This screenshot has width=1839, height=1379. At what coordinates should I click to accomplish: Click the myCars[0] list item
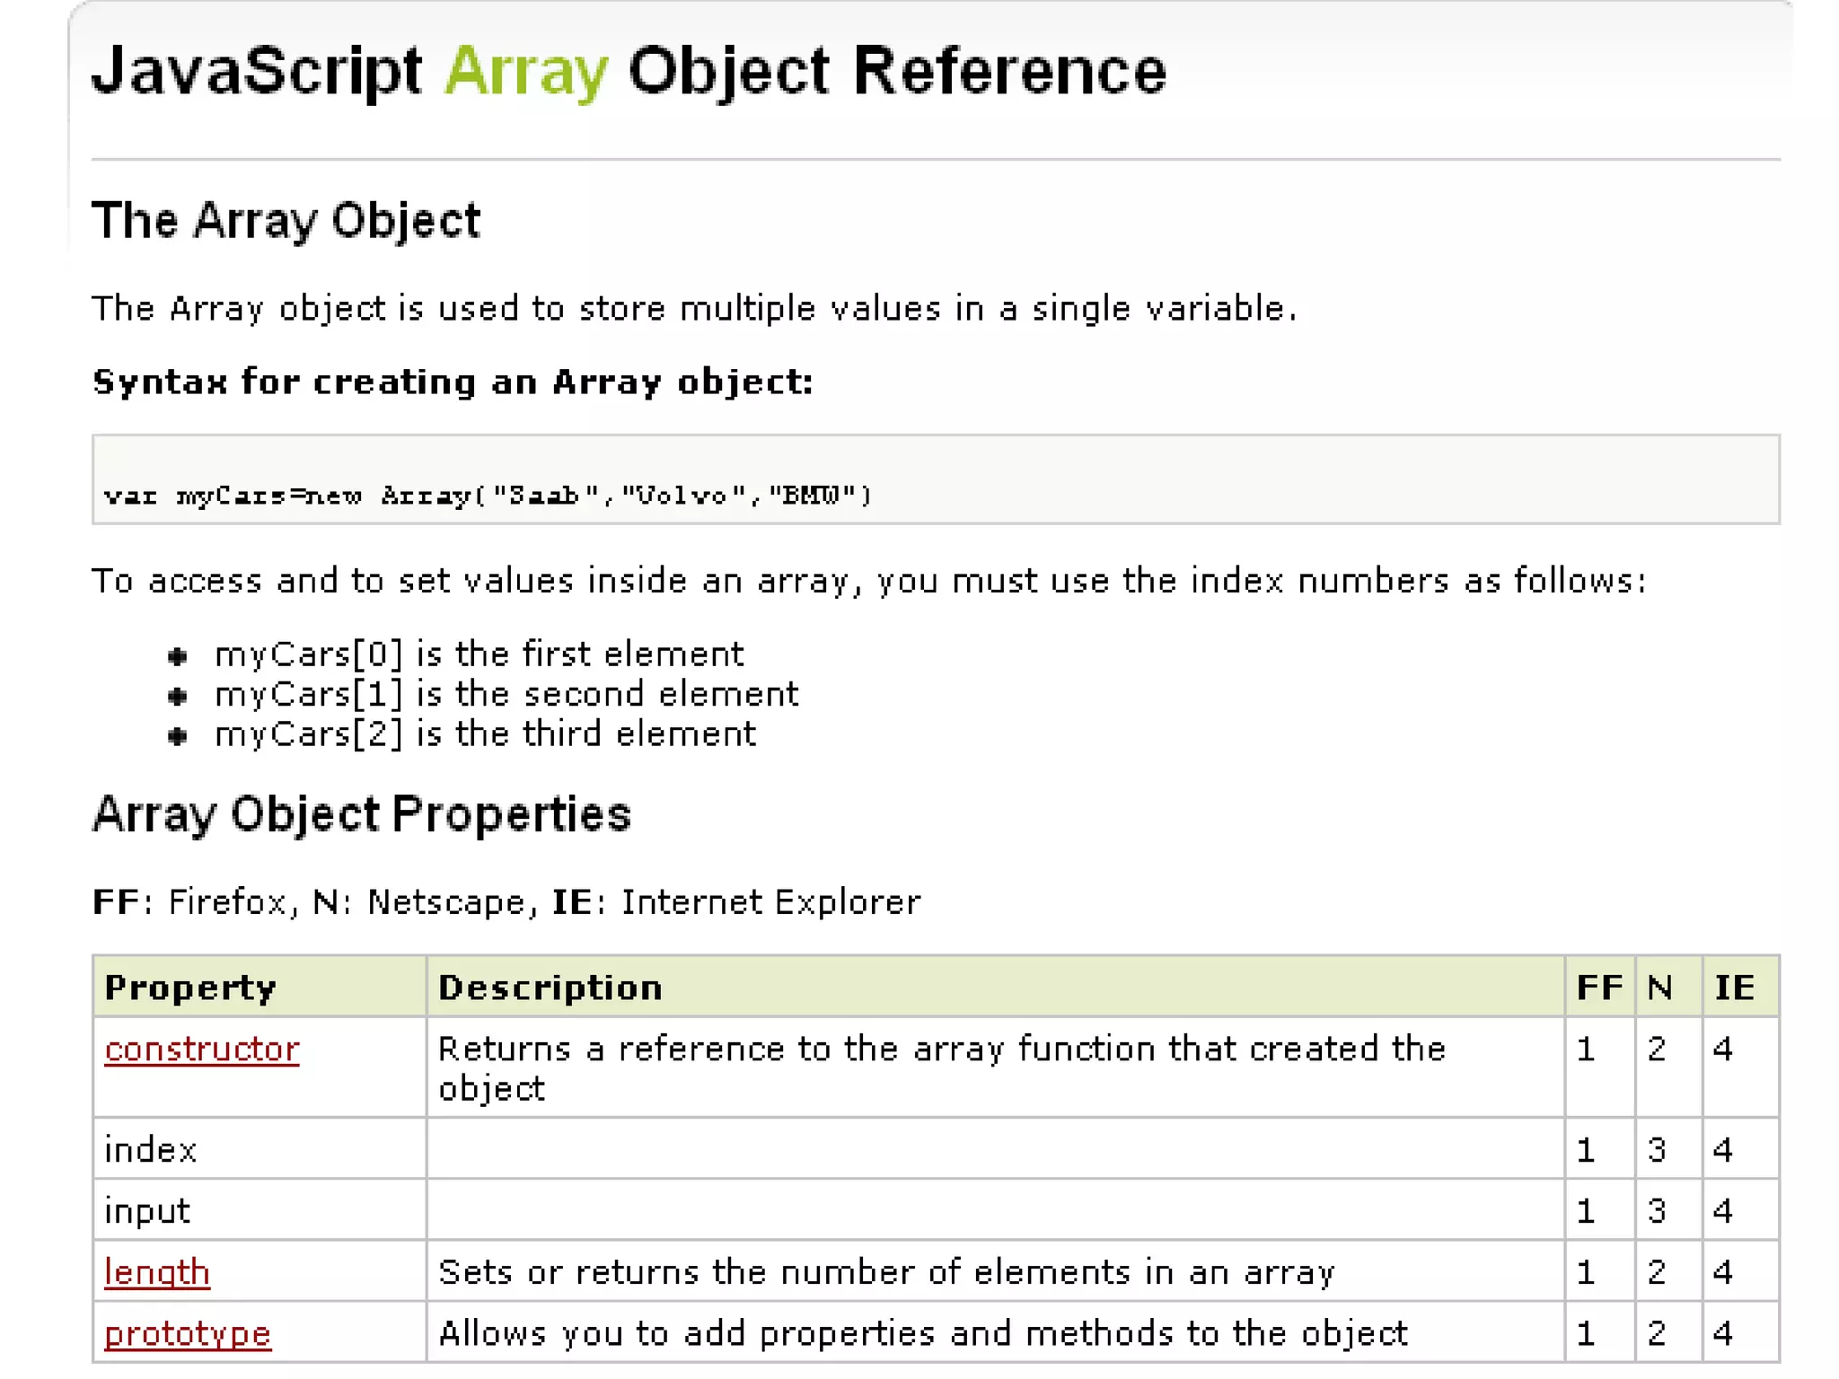[479, 654]
